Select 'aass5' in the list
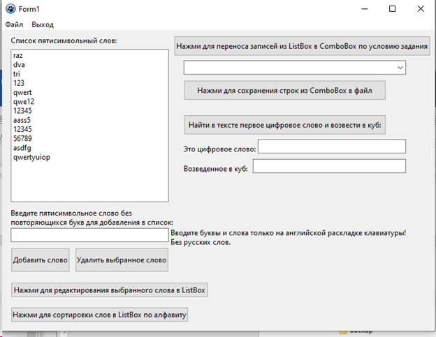Viewport: 436px width, 337px height. coord(89,120)
